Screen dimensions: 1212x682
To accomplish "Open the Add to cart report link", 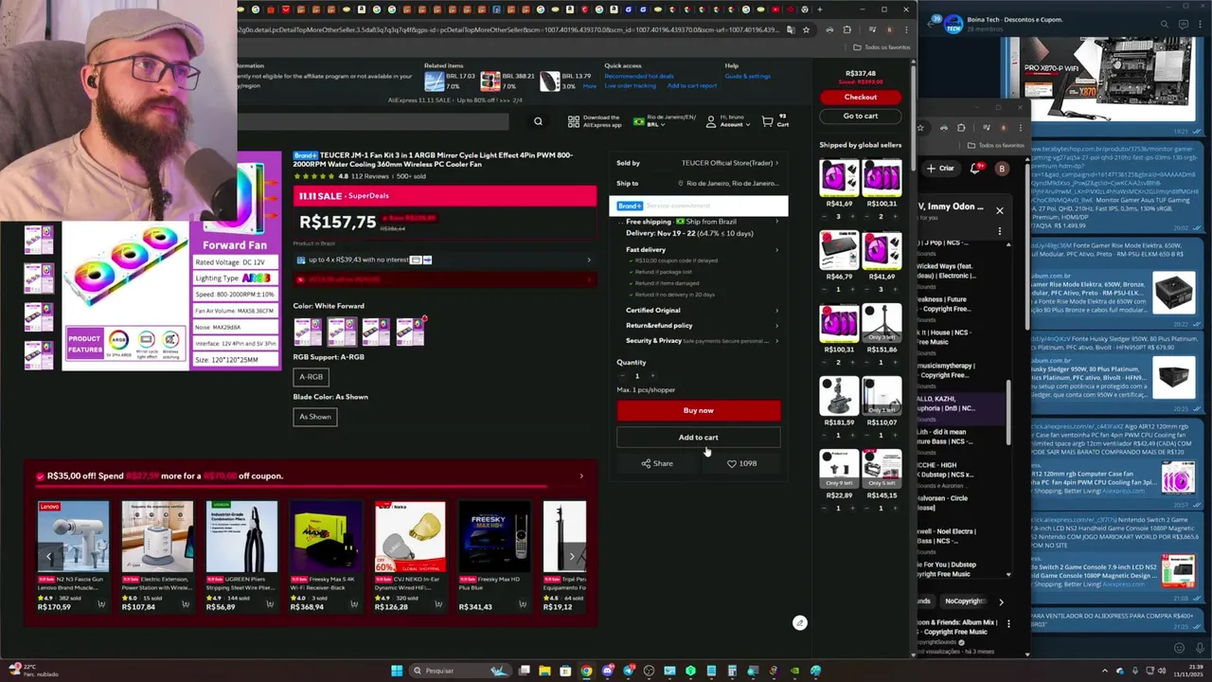I will [x=692, y=85].
